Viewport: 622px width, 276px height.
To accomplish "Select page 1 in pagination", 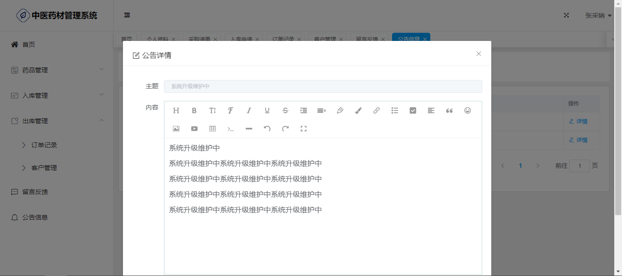I will (520, 166).
